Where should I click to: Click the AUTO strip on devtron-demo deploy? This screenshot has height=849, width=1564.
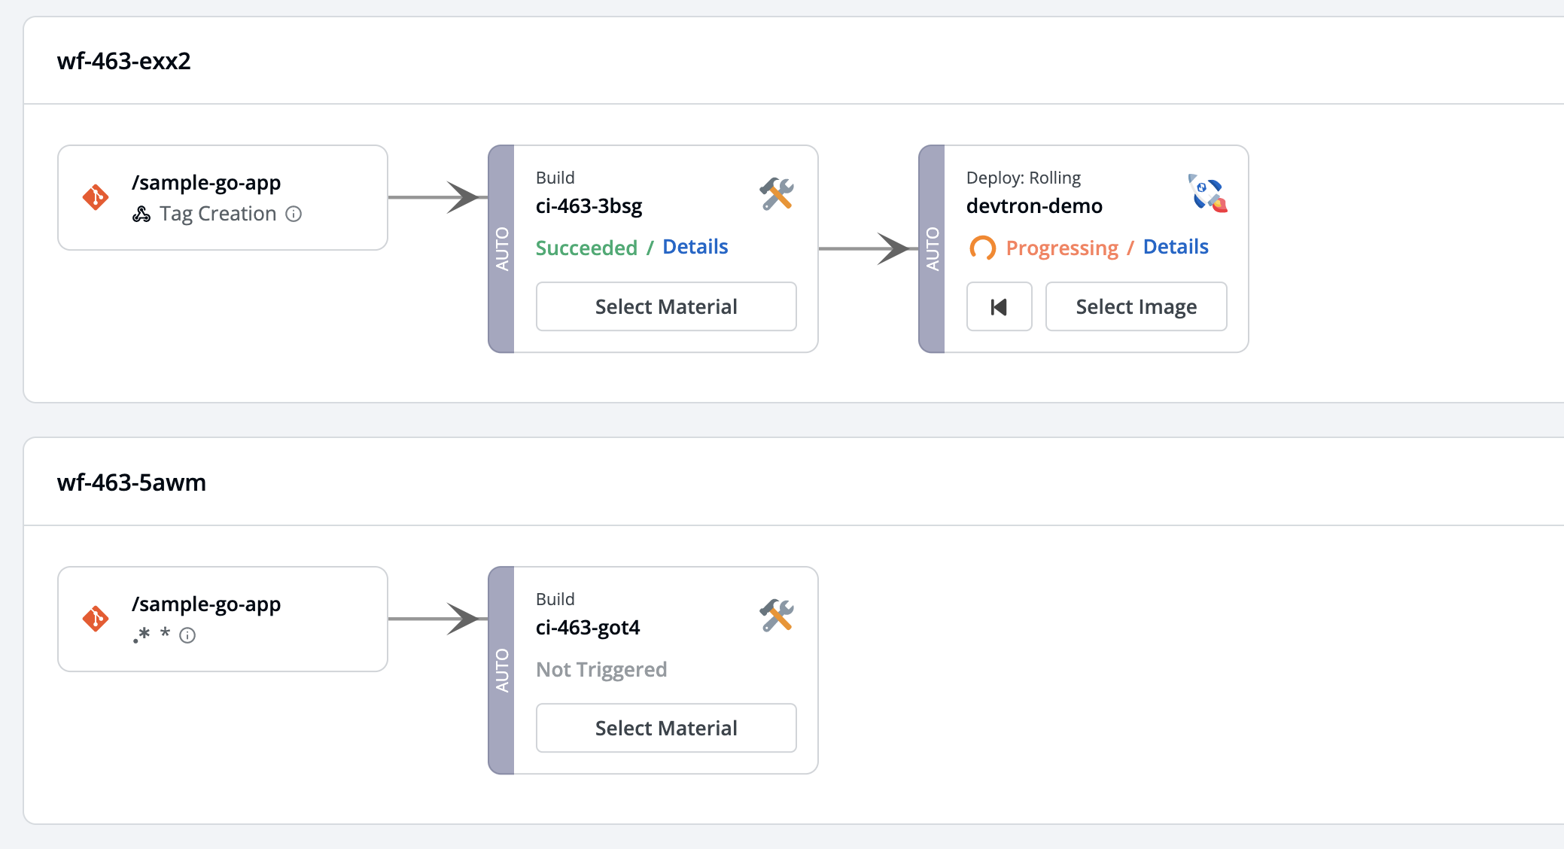coord(932,248)
